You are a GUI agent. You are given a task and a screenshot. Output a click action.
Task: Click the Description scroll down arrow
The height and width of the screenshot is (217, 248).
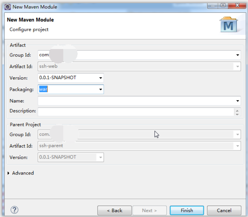click(x=237, y=114)
